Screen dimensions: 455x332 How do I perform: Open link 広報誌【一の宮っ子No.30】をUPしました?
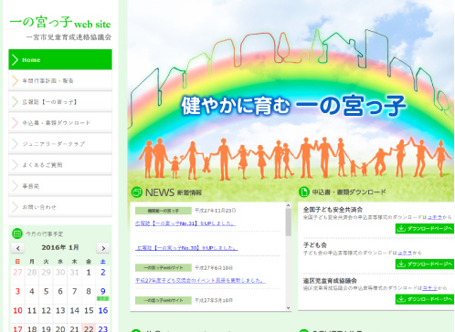click(x=186, y=248)
